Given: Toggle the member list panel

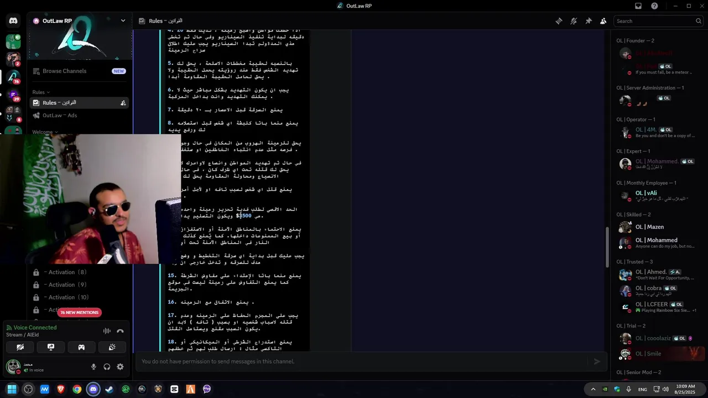Looking at the screenshot, I should pos(603,21).
